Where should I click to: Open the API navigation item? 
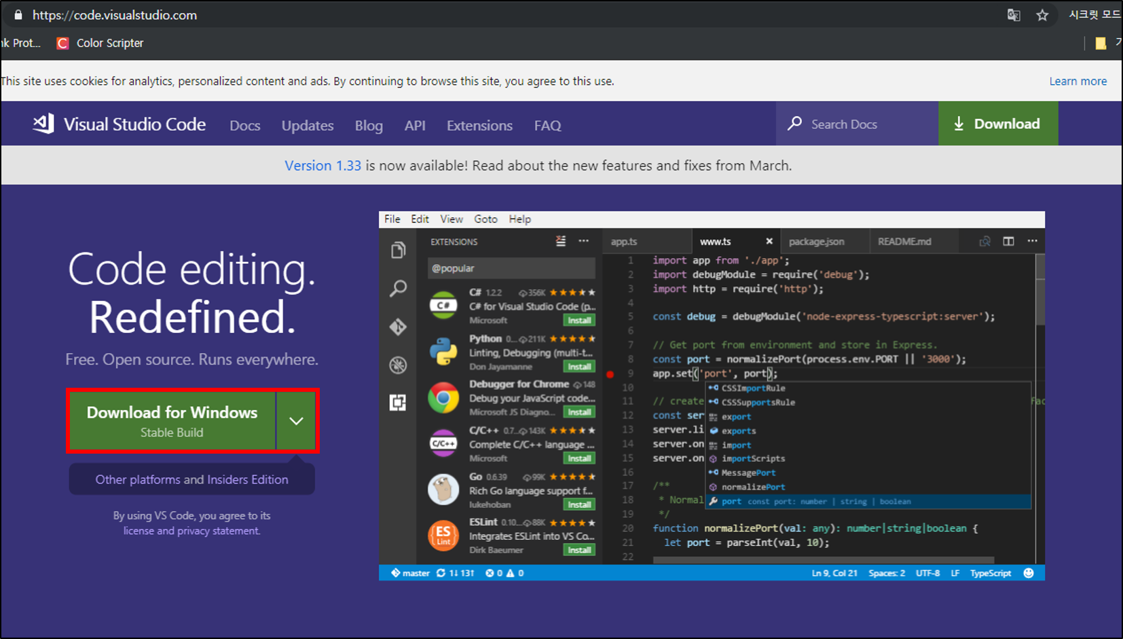pyautogui.click(x=415, y=126)
